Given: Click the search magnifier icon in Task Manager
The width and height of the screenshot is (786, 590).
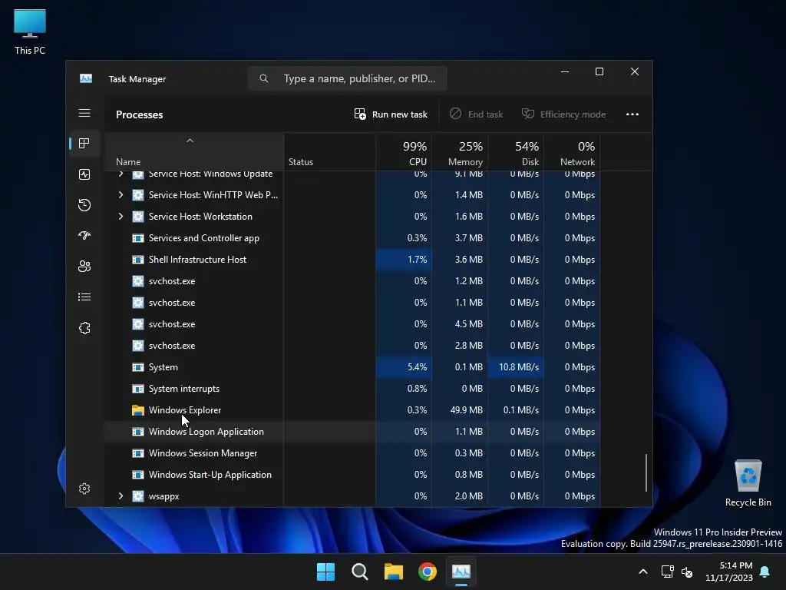Looking at the screenshot, I should (x=264, y=79).
